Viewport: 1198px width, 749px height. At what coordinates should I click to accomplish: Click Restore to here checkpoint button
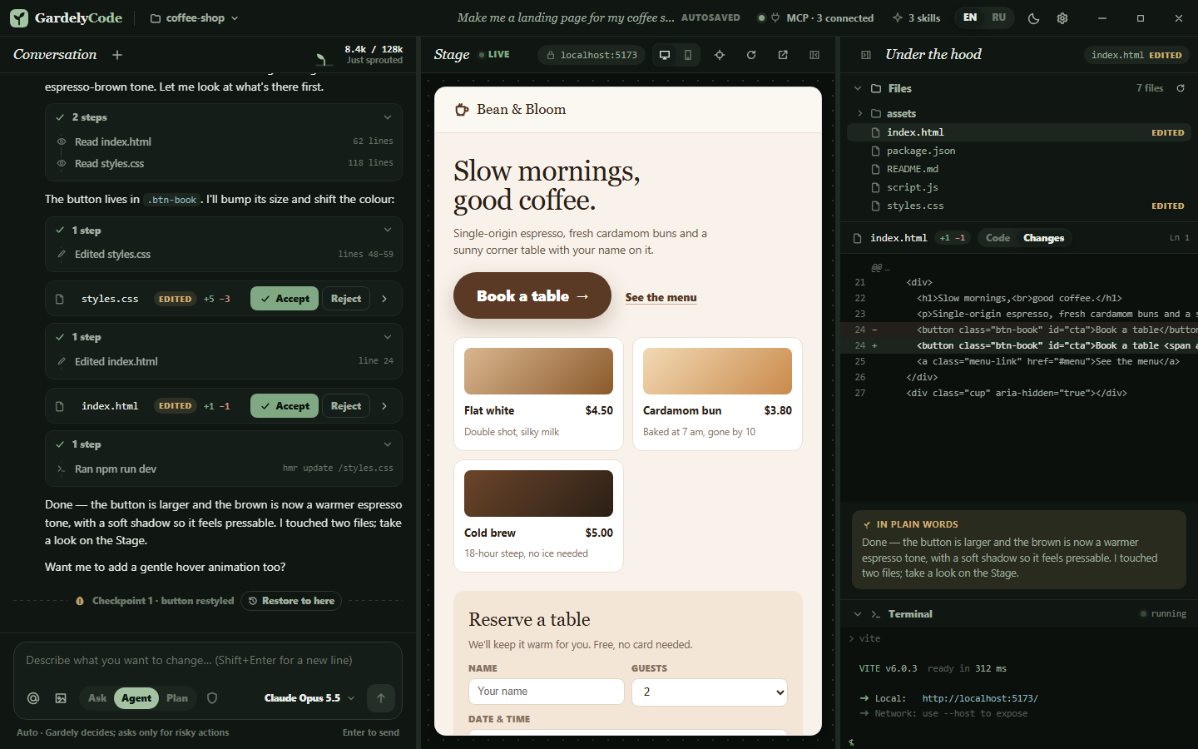(x=291, y=601)
